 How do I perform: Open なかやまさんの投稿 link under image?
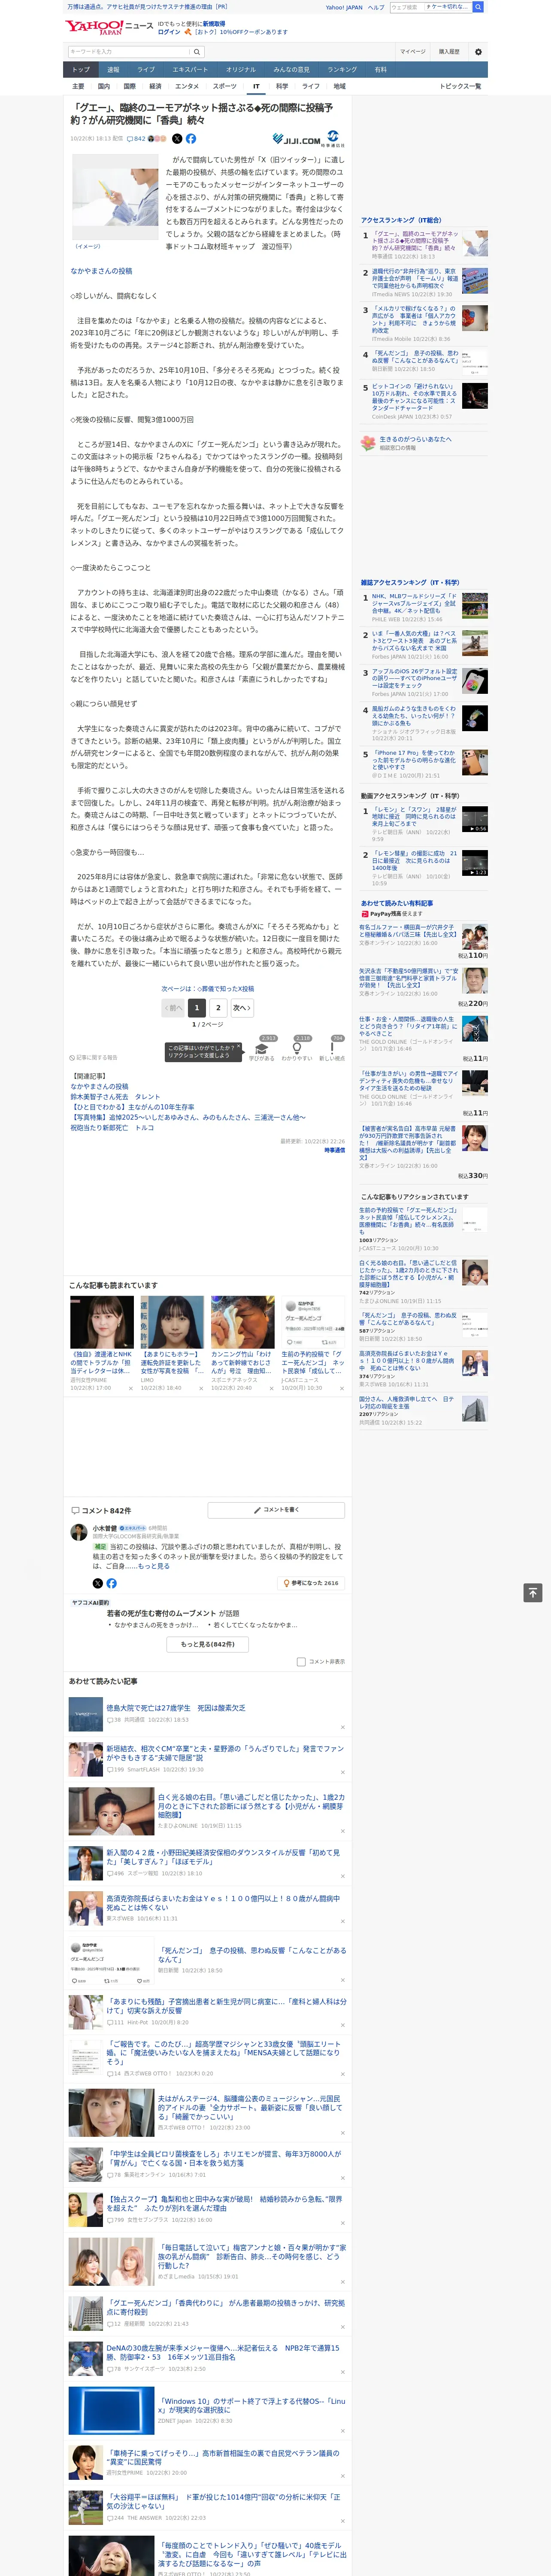point(101,271)
